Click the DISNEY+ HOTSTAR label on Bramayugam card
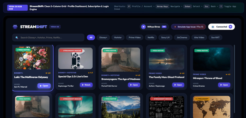The image size is (246, 118). (110, 75)
